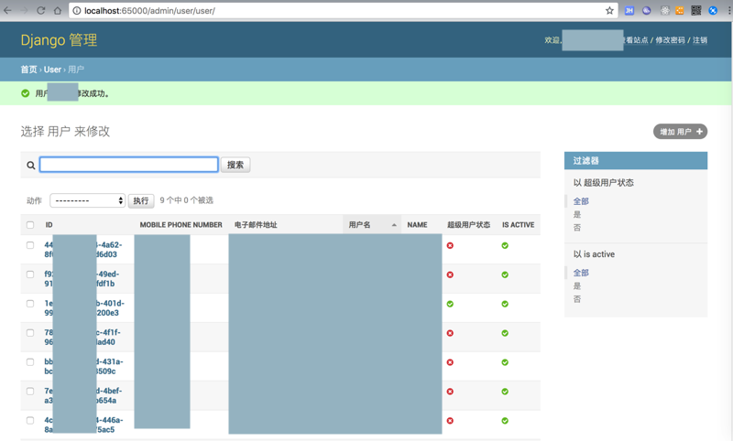Open the browser home page icon
The image size is (733, 441).
(58, 10)
